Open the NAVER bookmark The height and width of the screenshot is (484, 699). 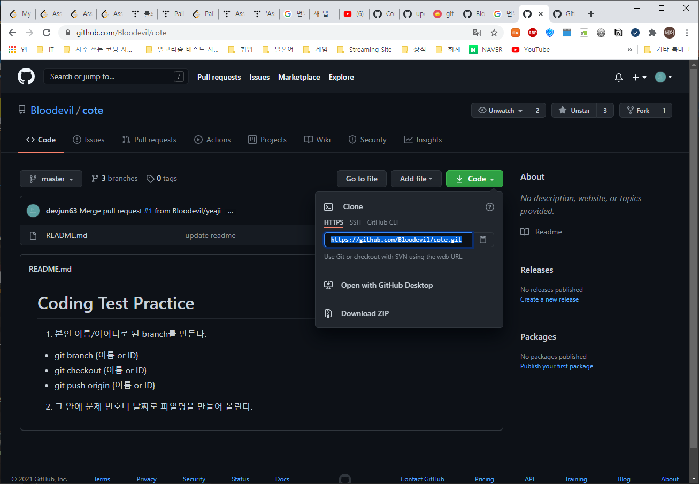coord(486,49)
